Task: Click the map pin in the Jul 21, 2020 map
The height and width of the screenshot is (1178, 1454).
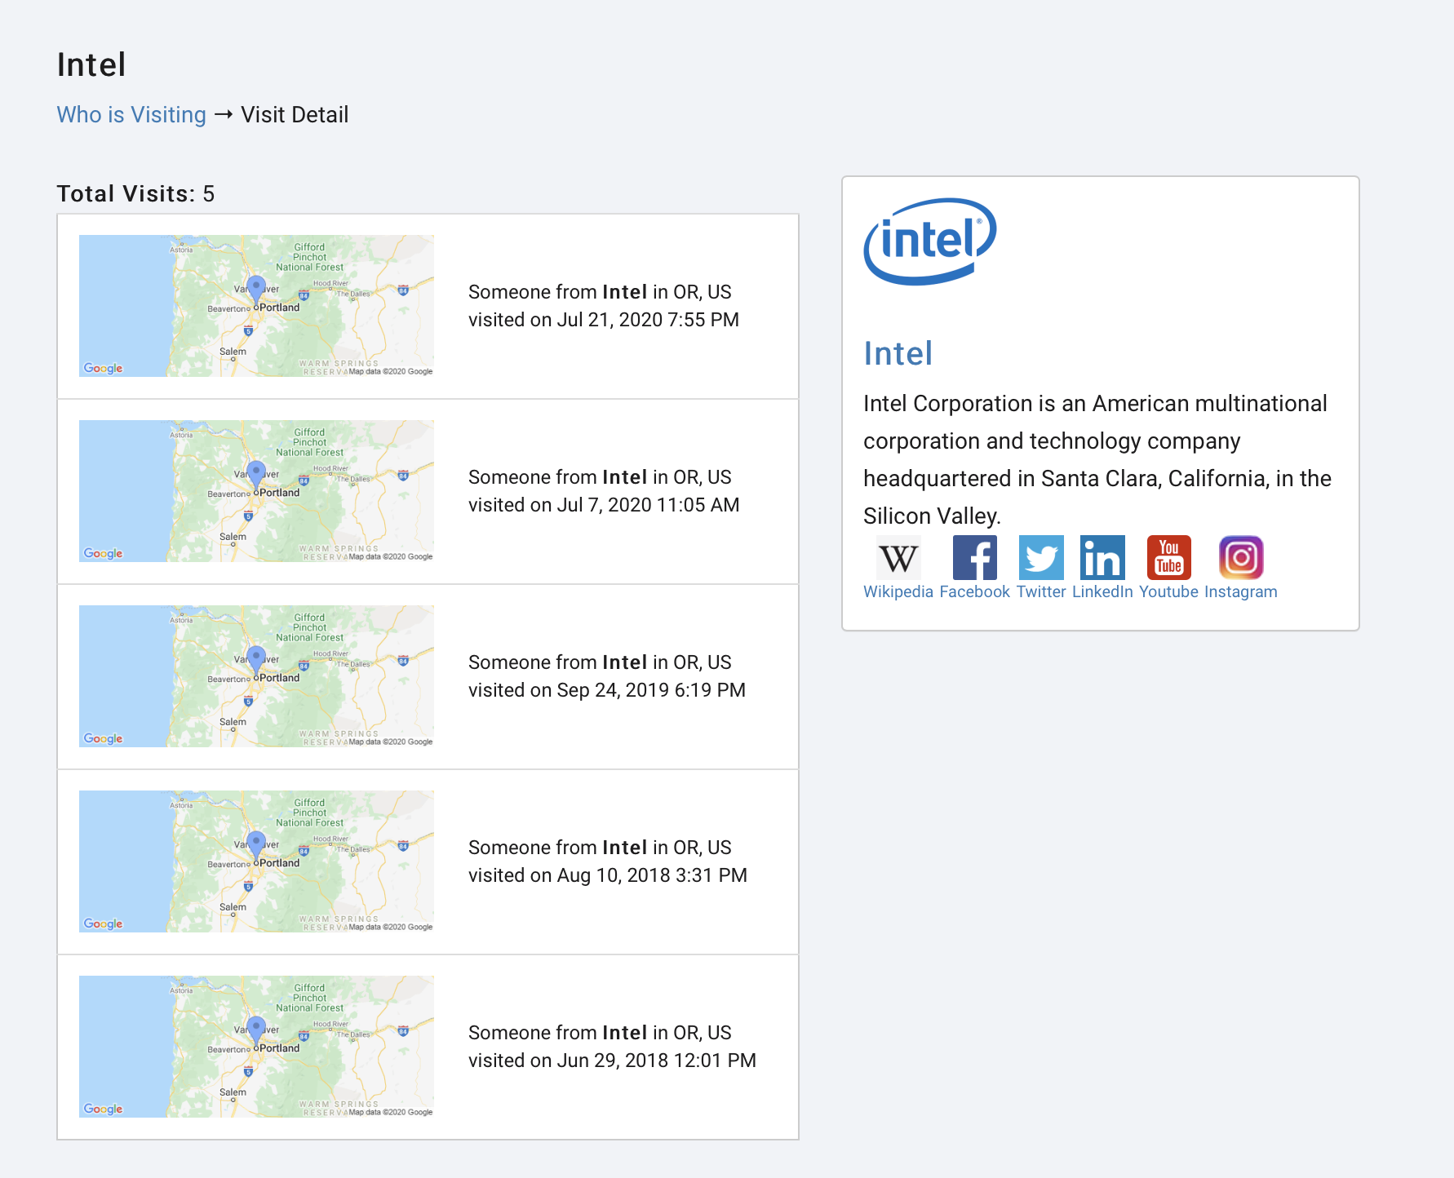Action: [256, 290]
